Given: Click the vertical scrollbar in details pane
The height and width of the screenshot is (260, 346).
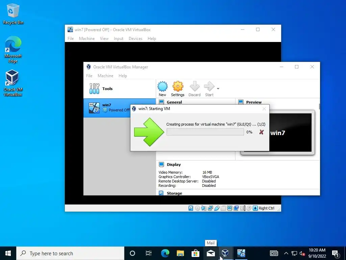Looking at the screenshot, I should [x=319, y=106].
